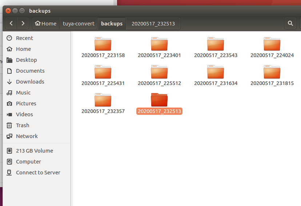Click the 213 GB Volume drive icon

(9, 151)
